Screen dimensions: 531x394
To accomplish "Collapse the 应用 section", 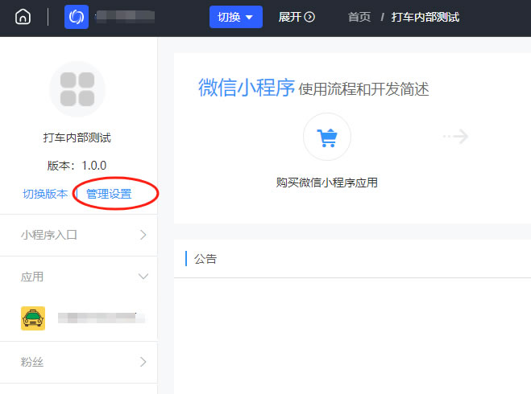I will [x=79, y=277].
